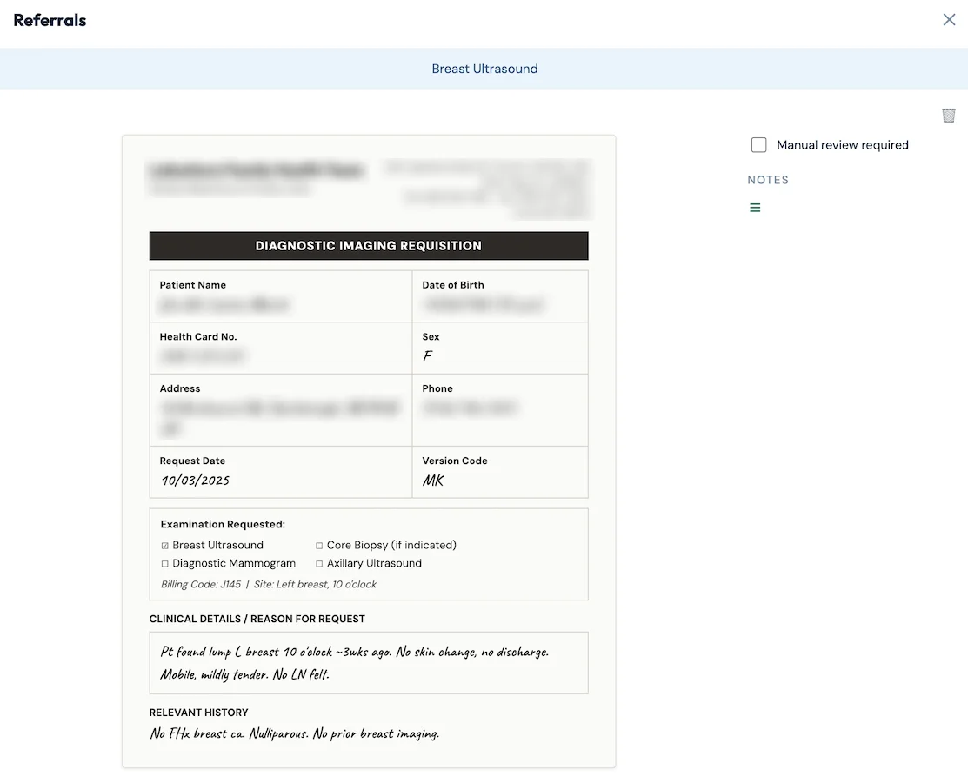
Task: Click the Sex value F
Action: point(427,356)
